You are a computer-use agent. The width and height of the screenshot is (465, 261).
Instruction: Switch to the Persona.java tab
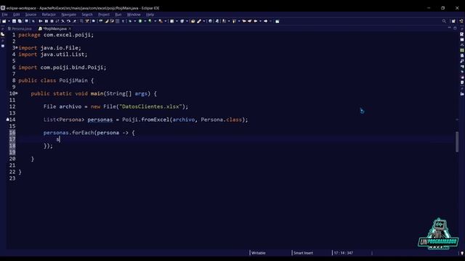pos(20,29)
